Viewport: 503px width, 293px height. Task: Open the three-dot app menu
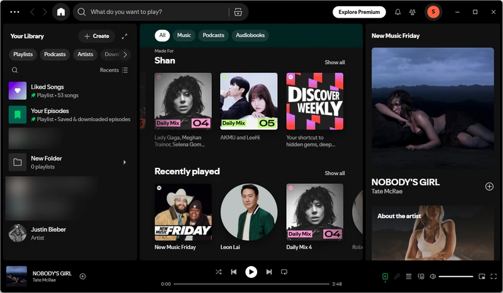(x=14, y=12)
